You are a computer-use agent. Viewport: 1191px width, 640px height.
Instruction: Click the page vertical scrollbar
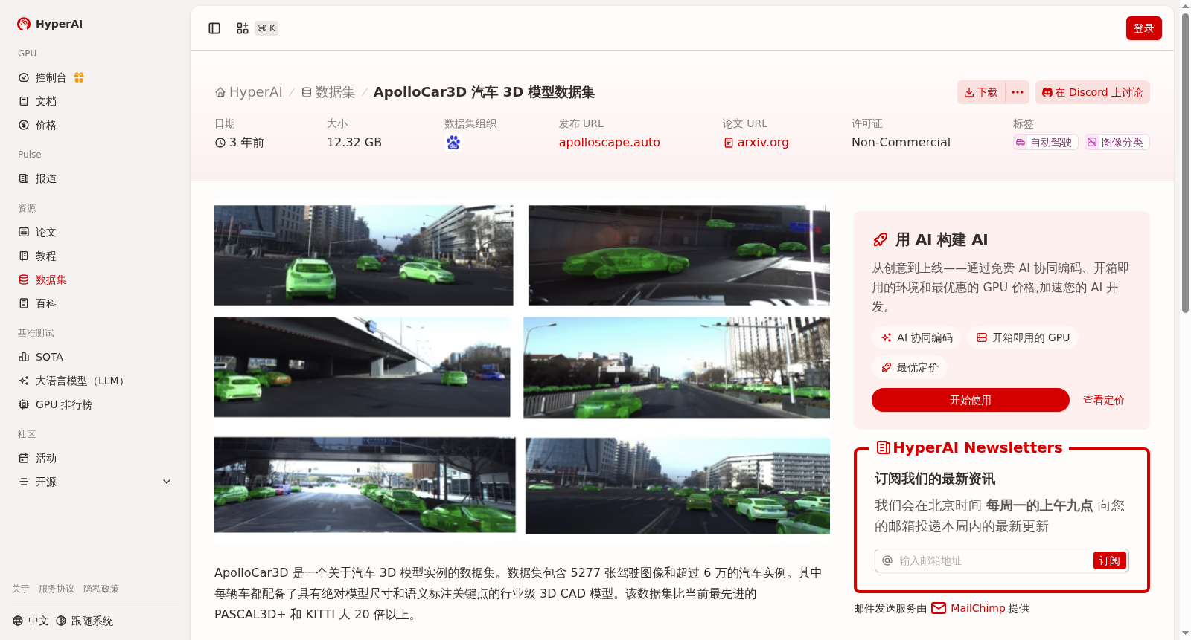pos(1185,164)
